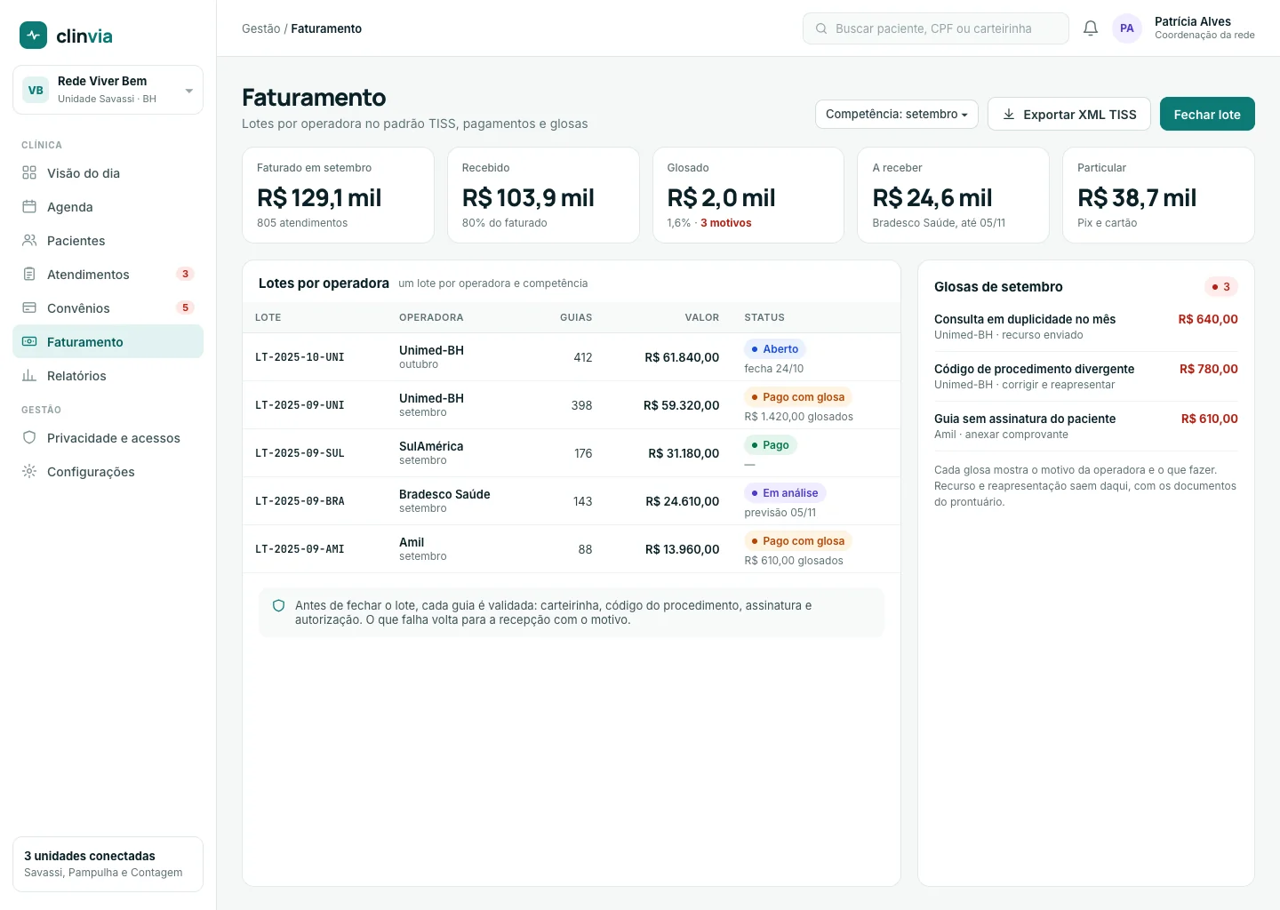Click the download icon on Exportar XML TISS

pos(1009,115)
